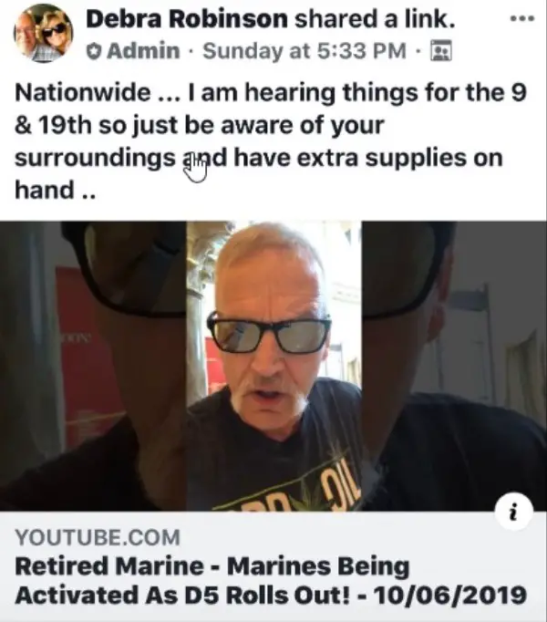The image size is (547, 622).
Task: Click the gray link preview footer card
Action: pyautogui.click(x=273, y=566)
